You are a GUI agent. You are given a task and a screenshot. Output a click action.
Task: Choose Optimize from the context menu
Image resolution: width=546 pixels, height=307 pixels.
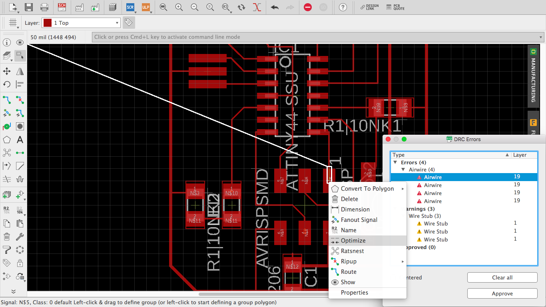[x=353, y=241]
